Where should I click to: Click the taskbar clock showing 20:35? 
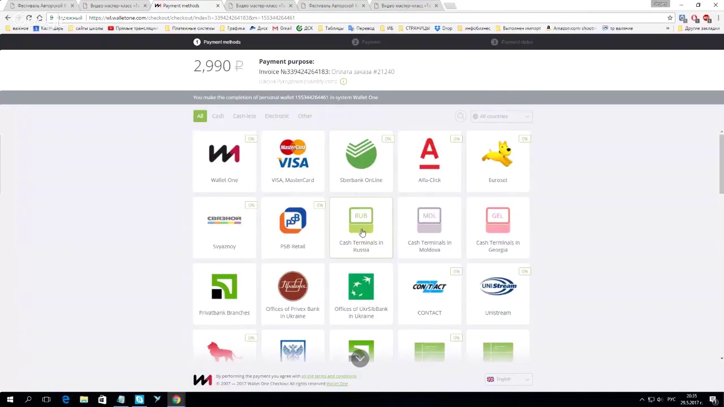pyautogui.click(x=691, y=400)
